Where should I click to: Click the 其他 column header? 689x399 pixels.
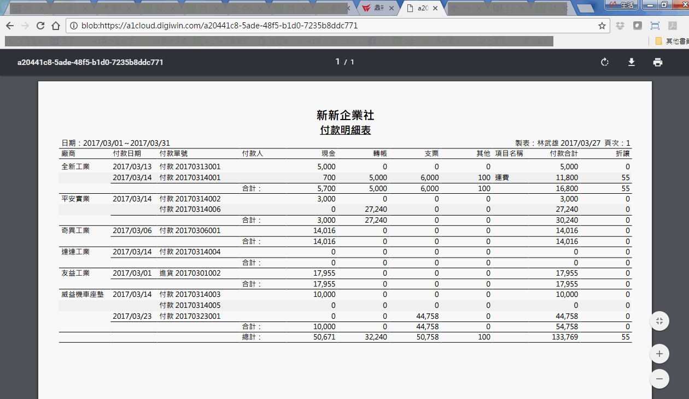point(483,153)
